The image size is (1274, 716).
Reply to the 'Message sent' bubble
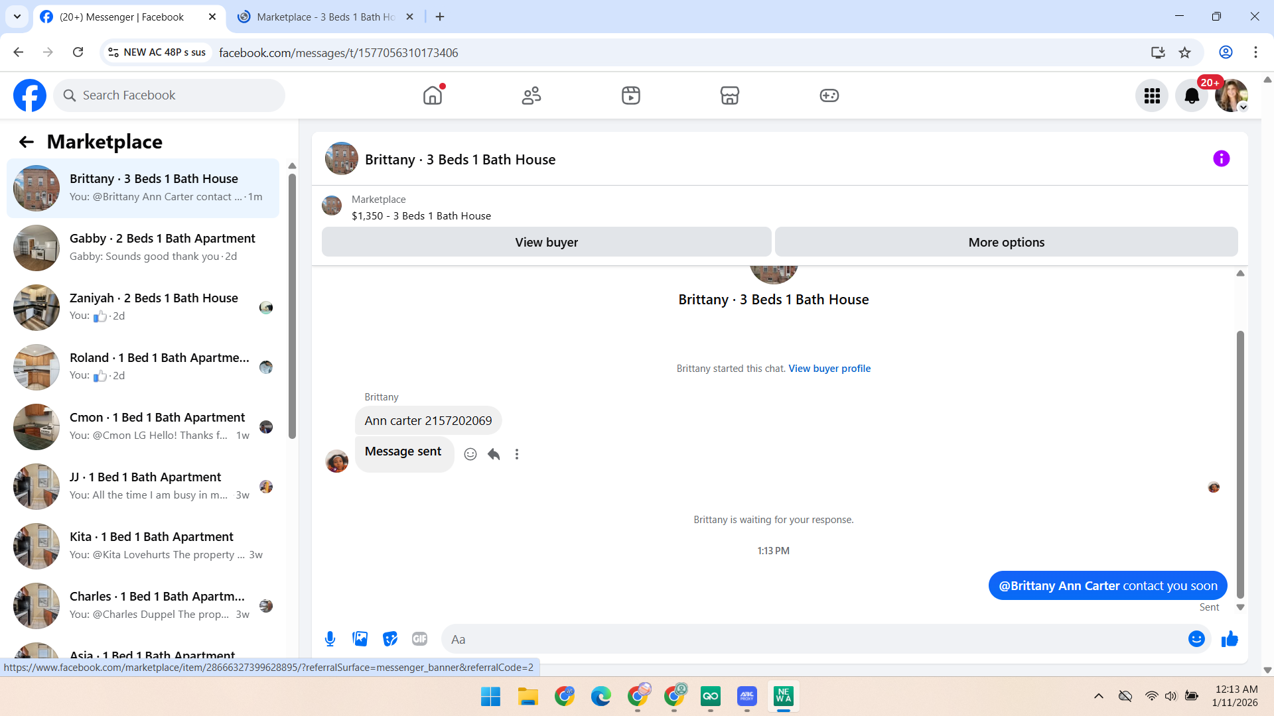pyautogui.click(x=494, y=454)
